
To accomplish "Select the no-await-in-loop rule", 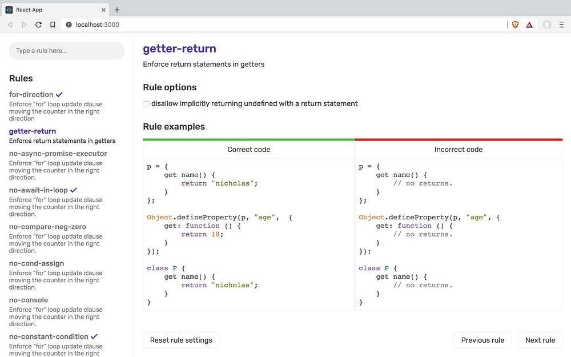I will pyautogui.click(x=38, y=190).
